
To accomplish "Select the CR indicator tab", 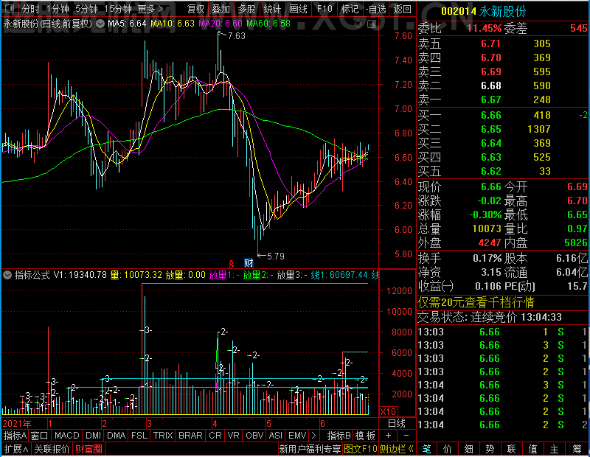I will click(215, 436).
